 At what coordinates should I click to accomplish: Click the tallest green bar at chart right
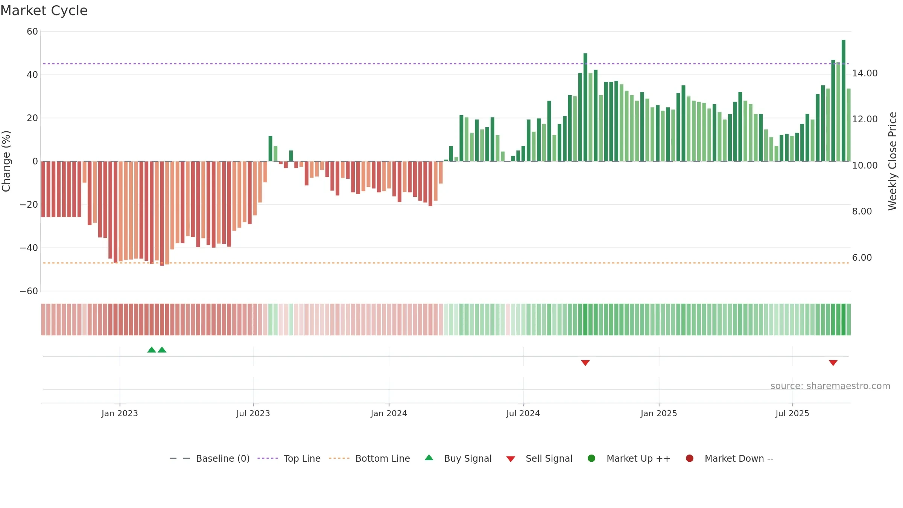844,100
